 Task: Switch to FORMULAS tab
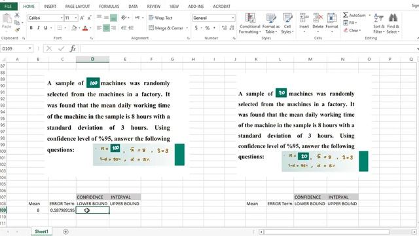109,6
